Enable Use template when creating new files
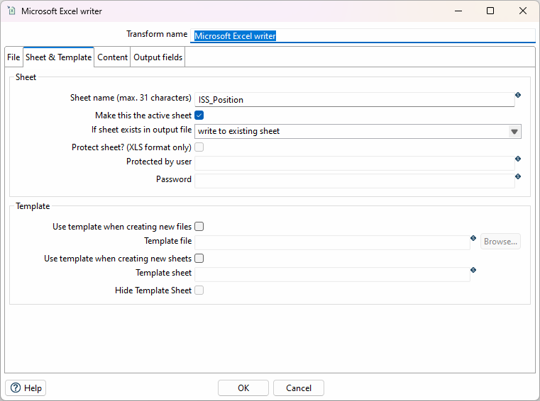 pos(199,226)
